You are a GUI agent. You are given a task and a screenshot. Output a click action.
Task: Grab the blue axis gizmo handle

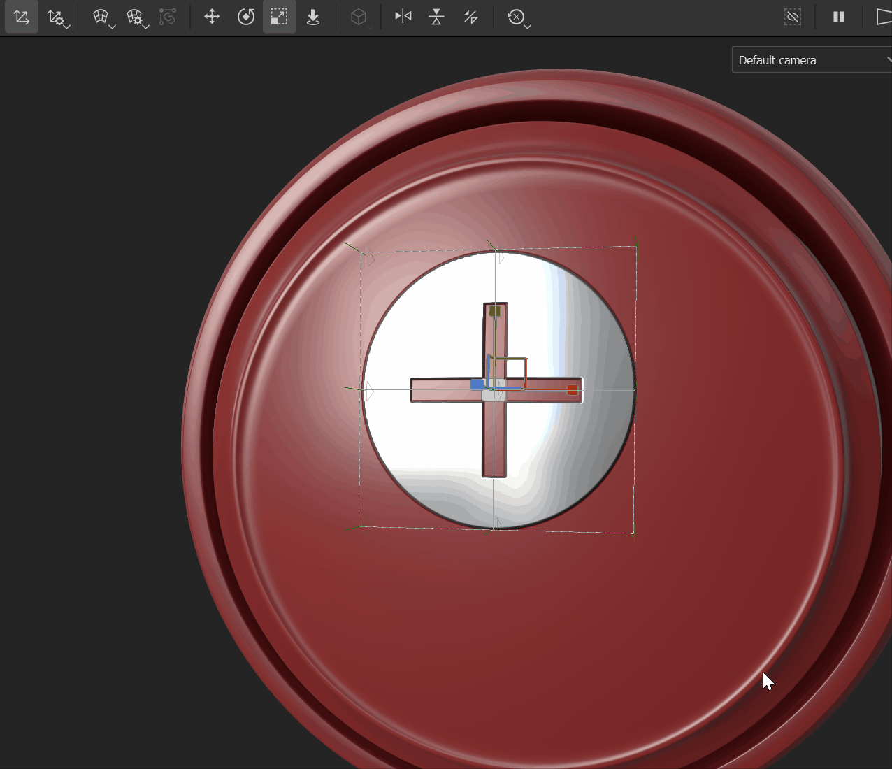[477, 384]
